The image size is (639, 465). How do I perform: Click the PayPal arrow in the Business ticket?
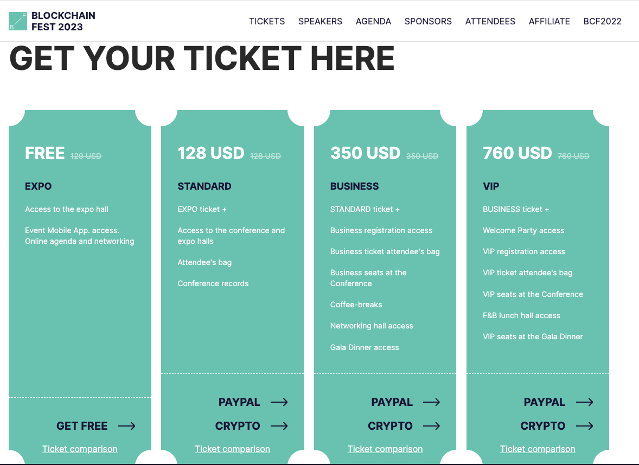(432, 402)
